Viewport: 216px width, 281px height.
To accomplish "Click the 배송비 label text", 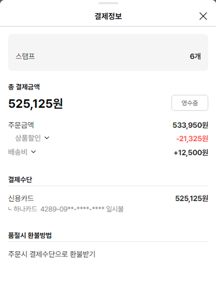I will coord(18,152).
